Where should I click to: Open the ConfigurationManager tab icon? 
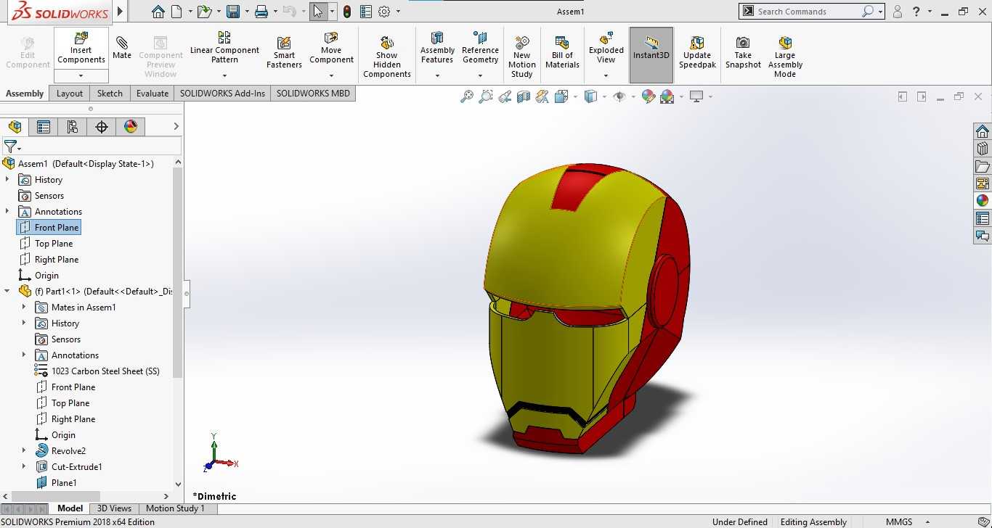tap(73, 127)
